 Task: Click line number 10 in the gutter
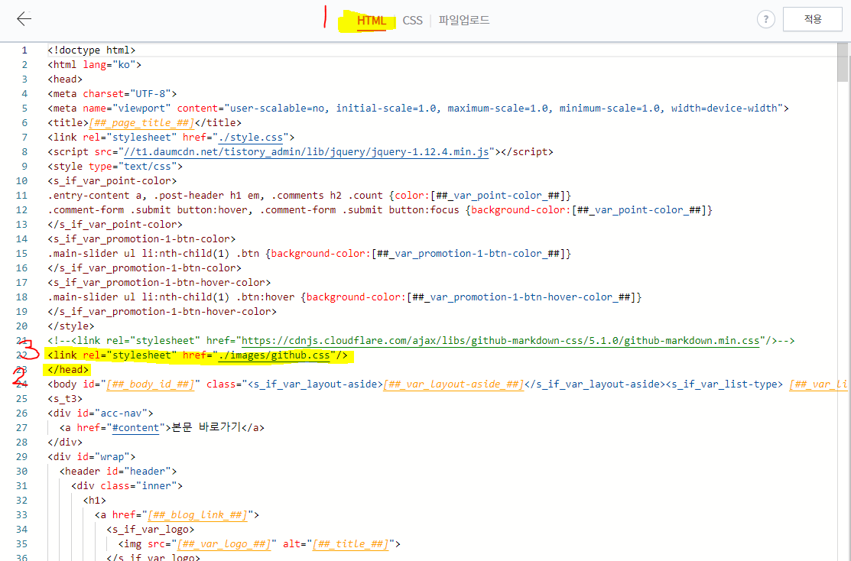point(21,180)
